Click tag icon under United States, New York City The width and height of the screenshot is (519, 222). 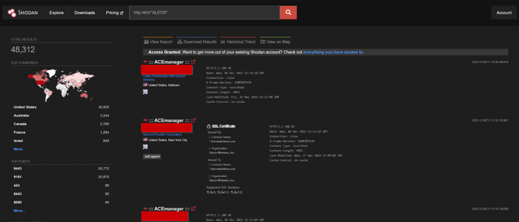click(145, 147)
